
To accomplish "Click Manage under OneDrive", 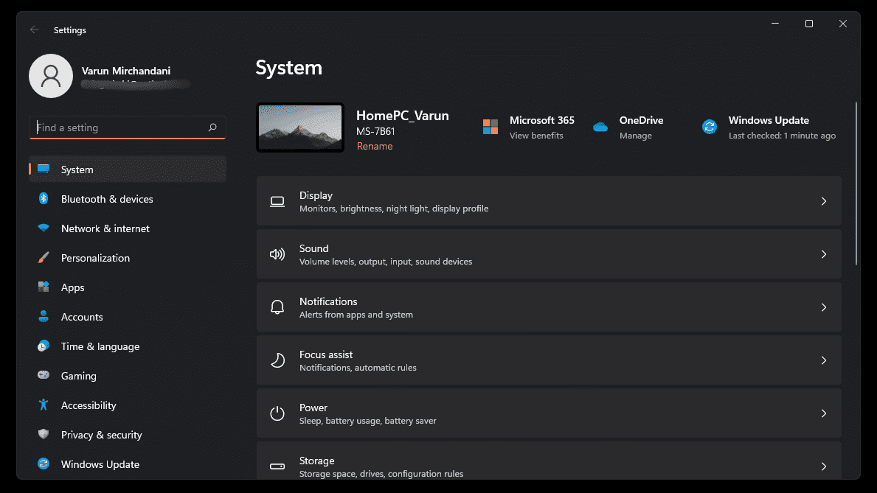I will pos(635,136).
